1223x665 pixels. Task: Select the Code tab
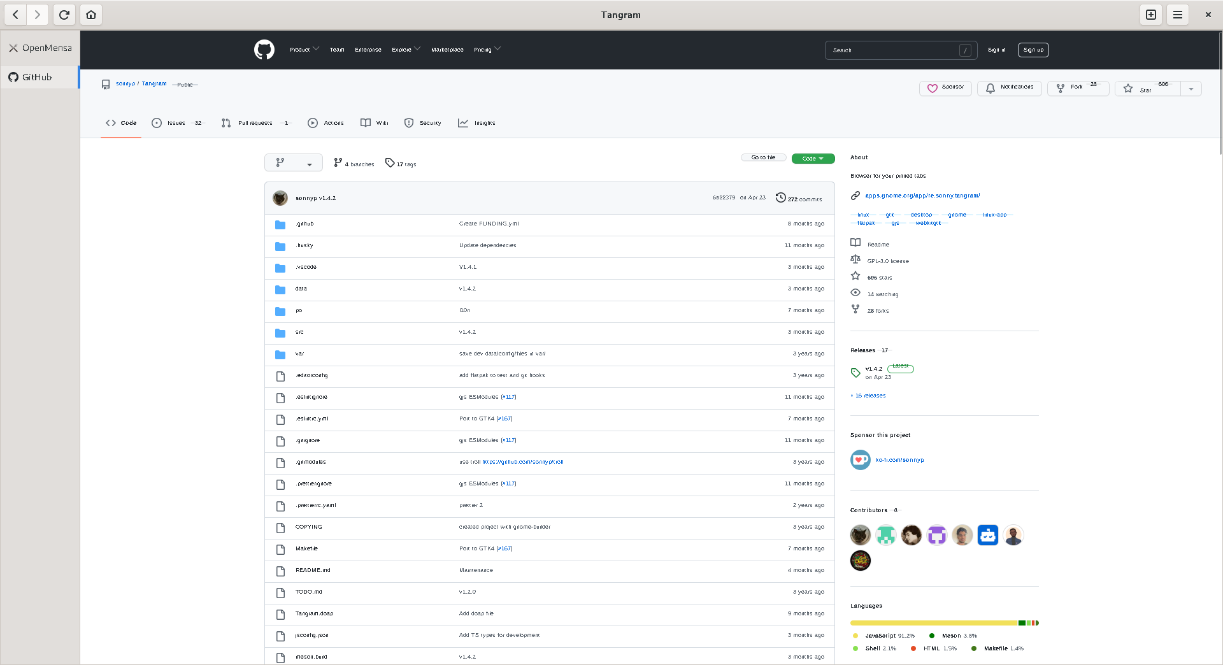coord(121,123)
